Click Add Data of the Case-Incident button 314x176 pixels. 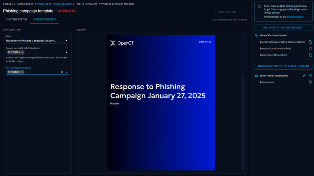[283, 28]
